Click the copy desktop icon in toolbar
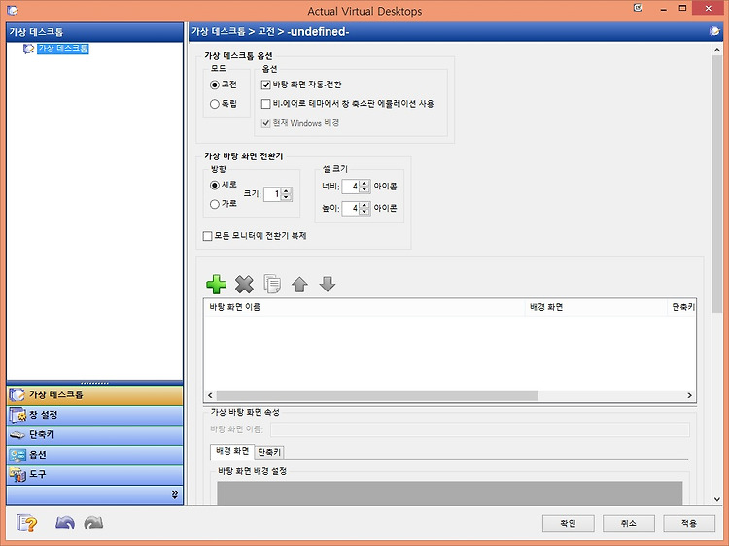The image size is (729, 546). pos(272,284)
